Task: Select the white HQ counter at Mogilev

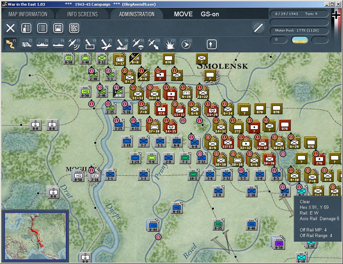Action: (78, 176)
